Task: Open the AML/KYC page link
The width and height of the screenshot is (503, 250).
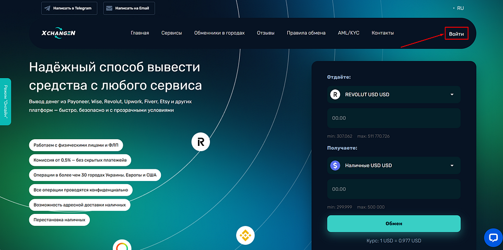Action: coord(348,33)
